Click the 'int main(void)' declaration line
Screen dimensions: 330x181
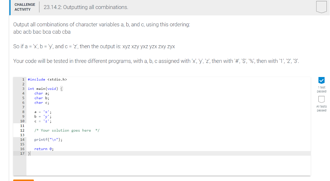tap(45, 89)
